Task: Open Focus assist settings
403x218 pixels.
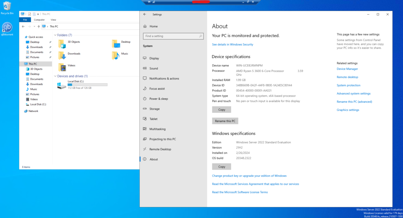Action: (x=157, y=88)
